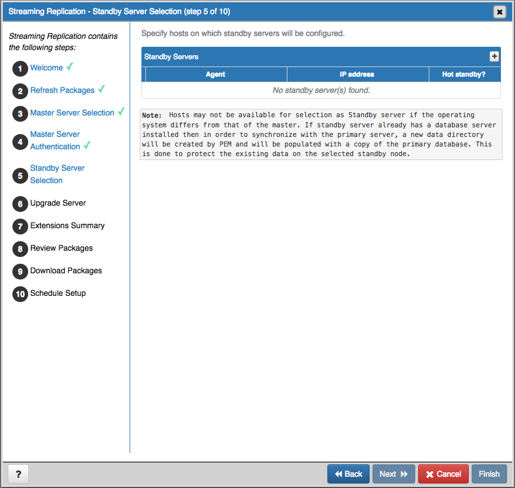Image resolution: width=515 pixels, height=488 pixels.
Task: Click the IP address column header
Action: point(357,74)
